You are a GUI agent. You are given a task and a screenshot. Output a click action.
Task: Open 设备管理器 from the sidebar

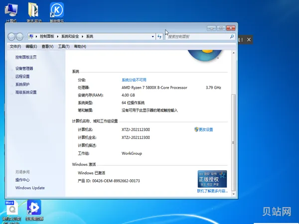(24, 69)
